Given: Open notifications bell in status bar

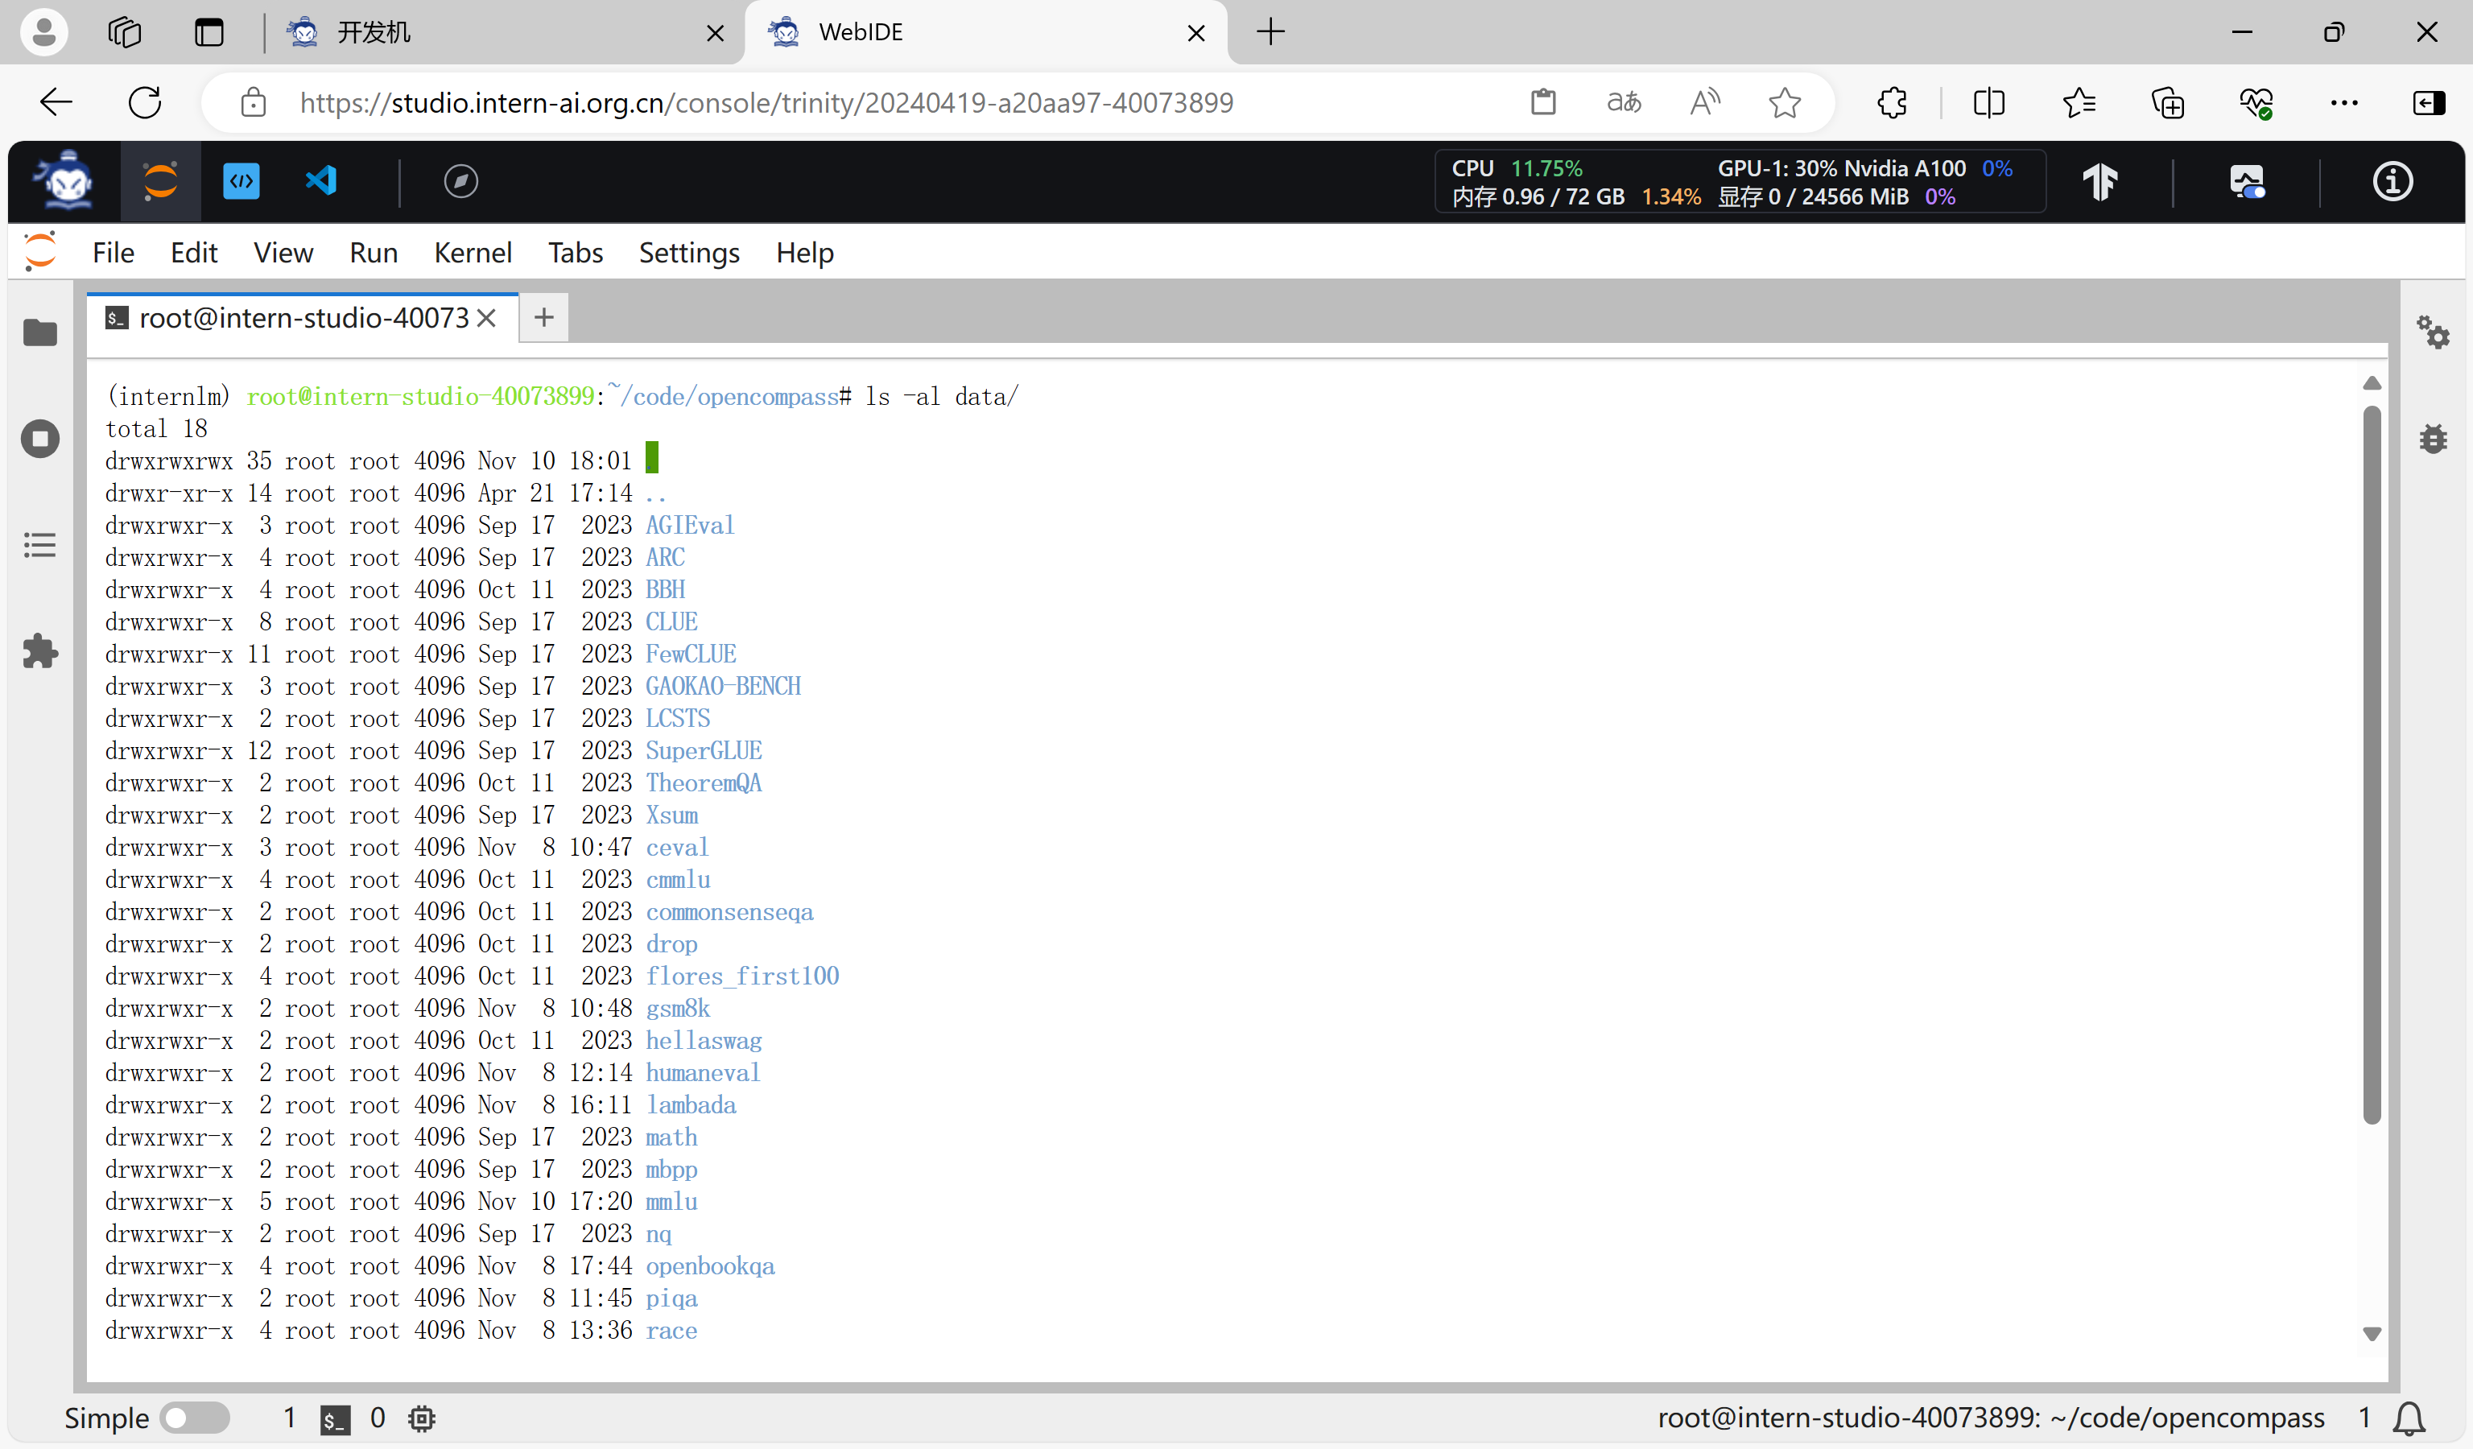Looking at the screenshot, I should click(x=2410, y=1418).
